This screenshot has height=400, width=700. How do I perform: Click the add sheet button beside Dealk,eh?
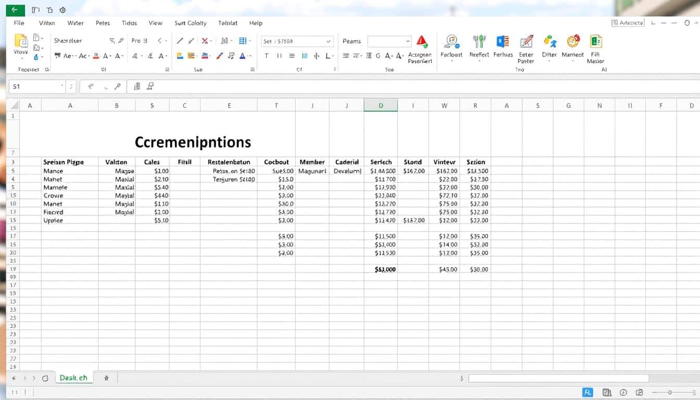(x=106, y=378)
